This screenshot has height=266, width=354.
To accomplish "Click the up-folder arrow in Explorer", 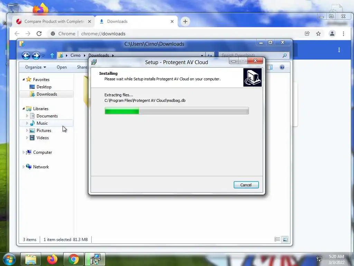I will pyautogui.click(x=52, y=55).
